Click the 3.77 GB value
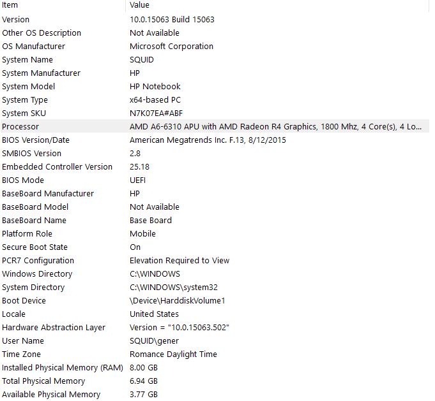This screenshot has height=401, width=435. [144, 395]
